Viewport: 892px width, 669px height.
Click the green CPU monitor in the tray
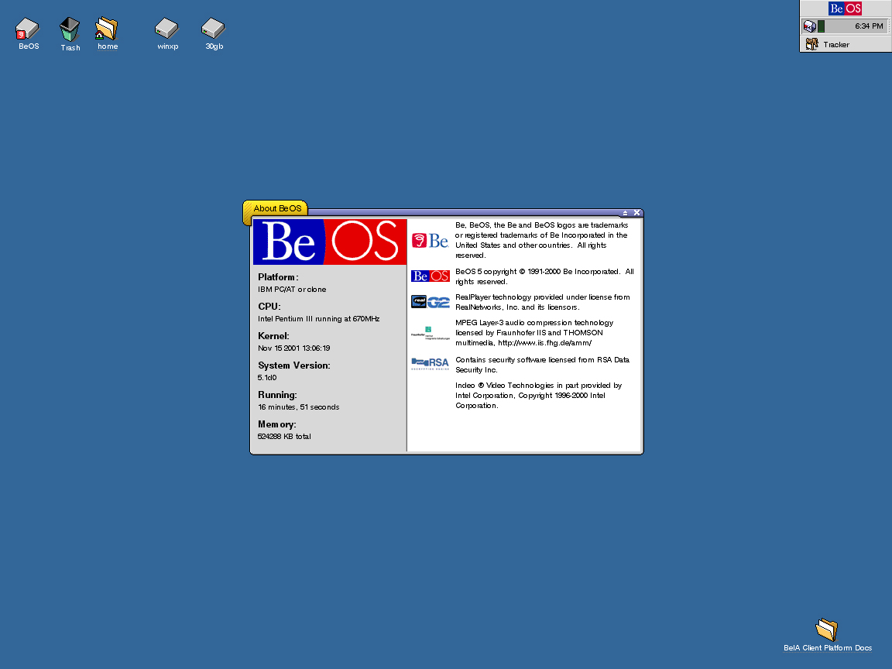(x=821, y=26)
